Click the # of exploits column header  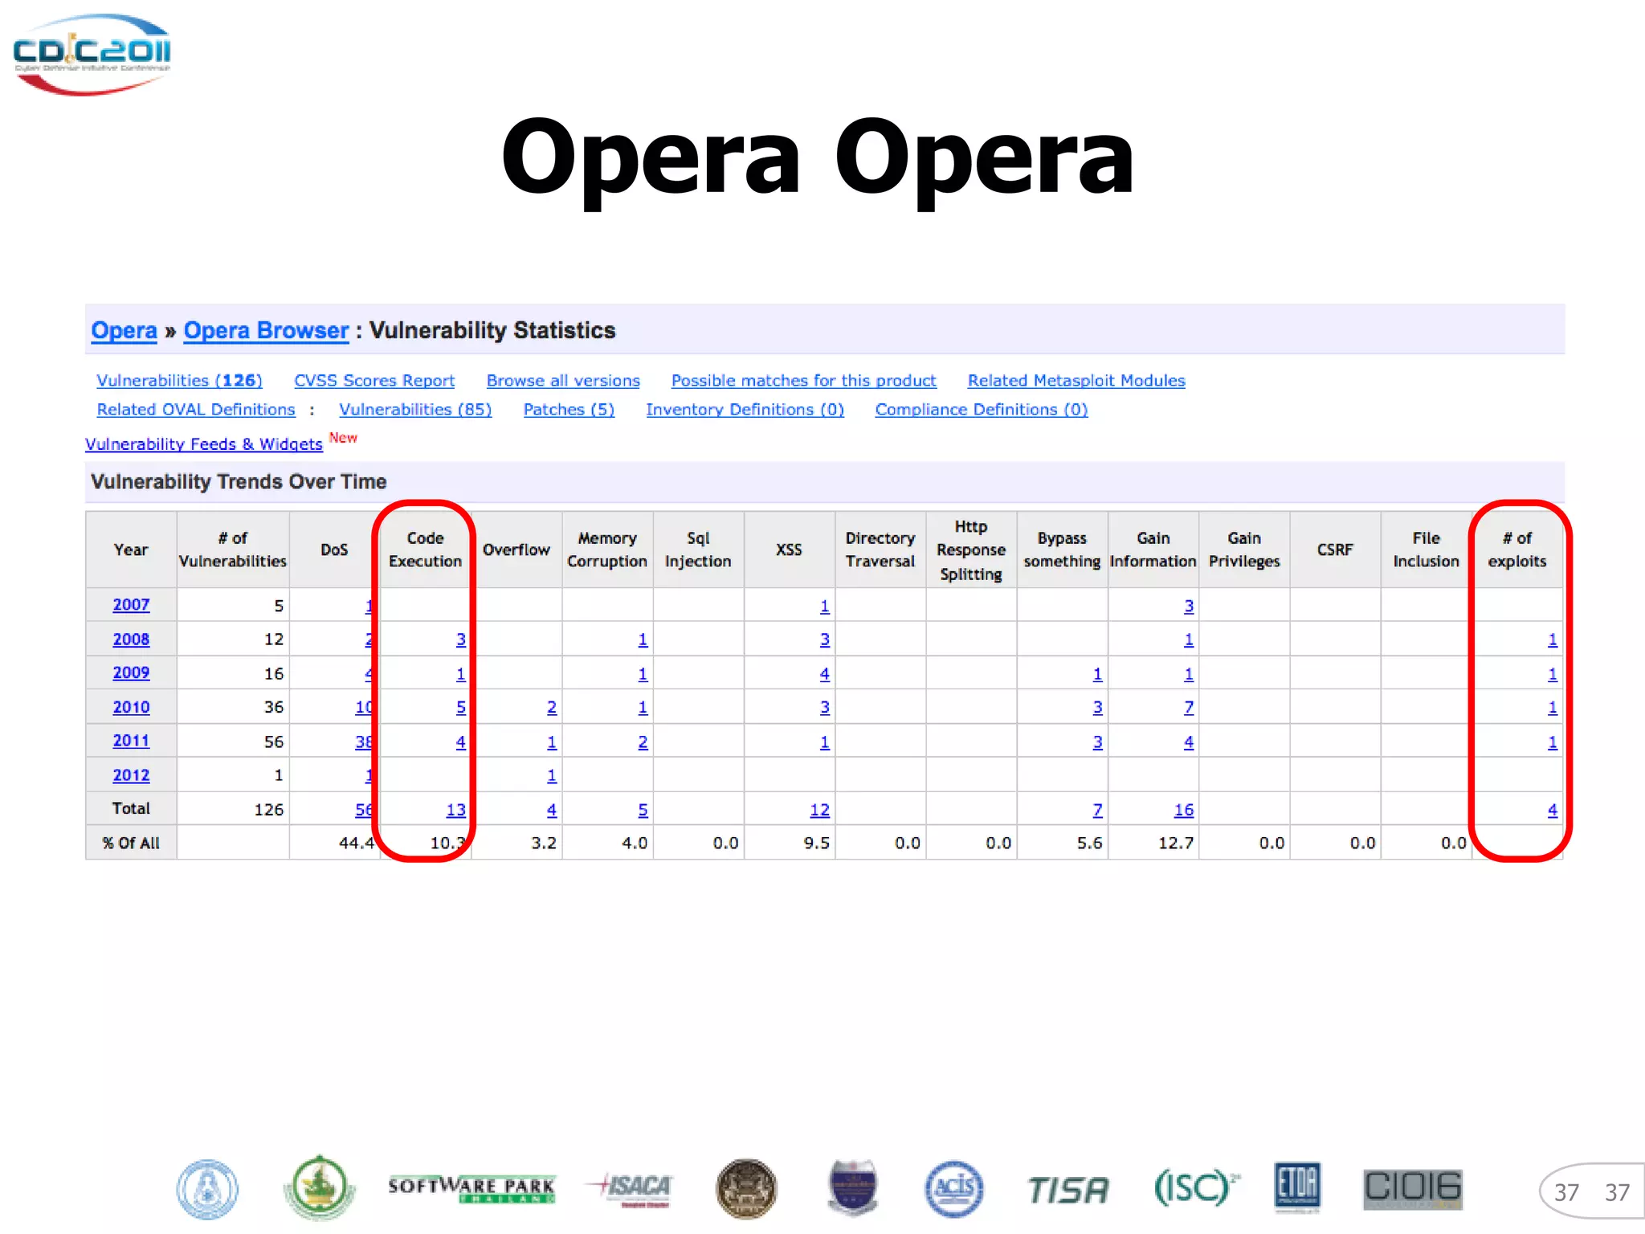coord(1516,550)
